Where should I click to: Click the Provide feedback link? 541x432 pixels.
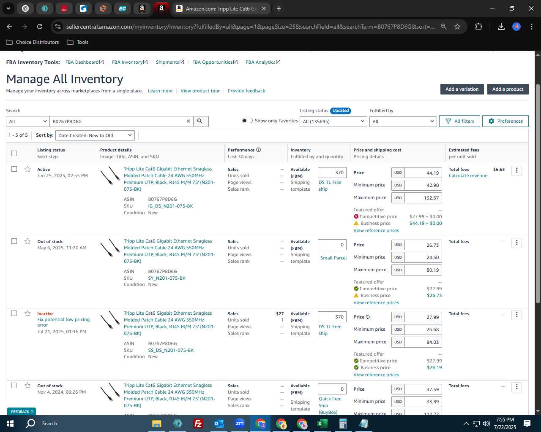click(246, 91)
